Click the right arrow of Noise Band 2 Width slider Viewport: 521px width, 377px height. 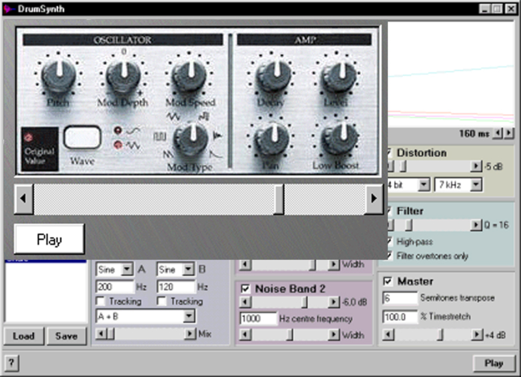click(333, 335)
